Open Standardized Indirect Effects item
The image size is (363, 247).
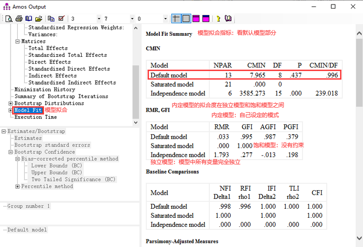pyautogui.click(x=72, y=83)
